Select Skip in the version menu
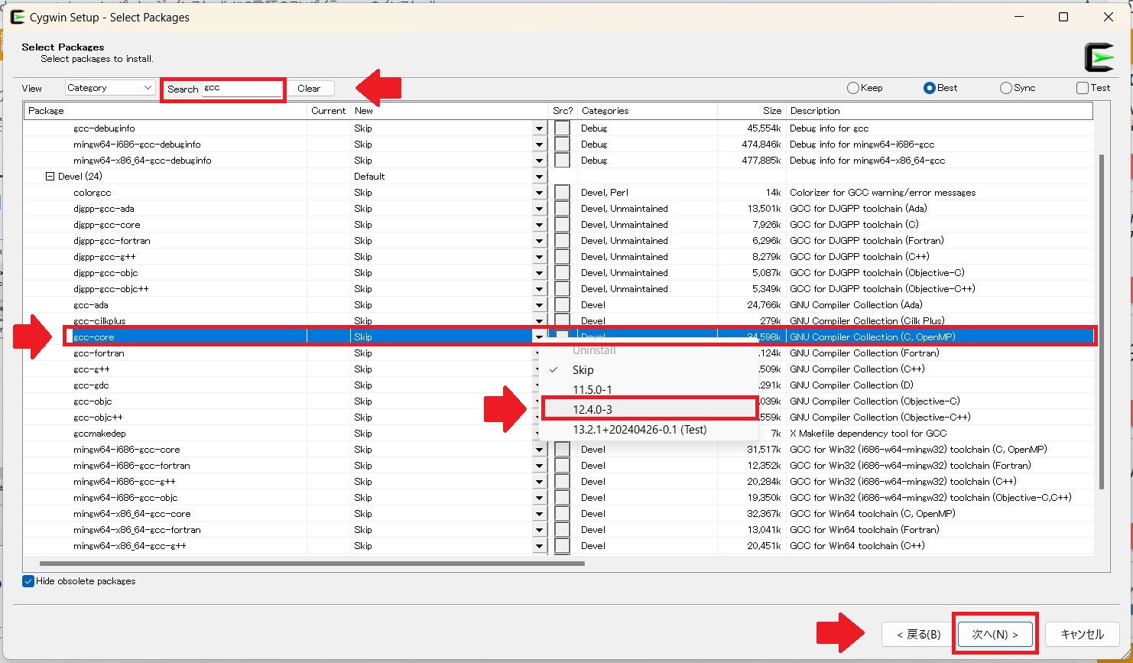Screen dimensions: 1133x663 583,370
